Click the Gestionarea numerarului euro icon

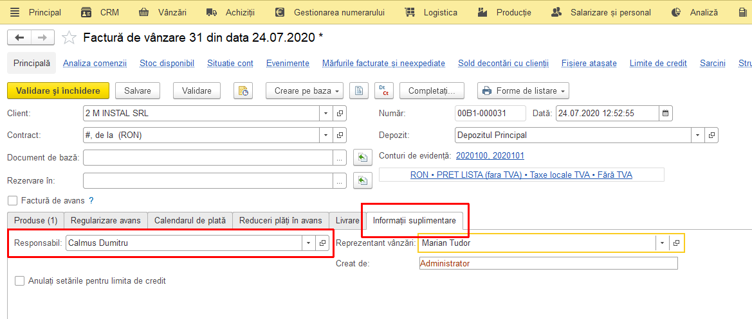(280, 12)
